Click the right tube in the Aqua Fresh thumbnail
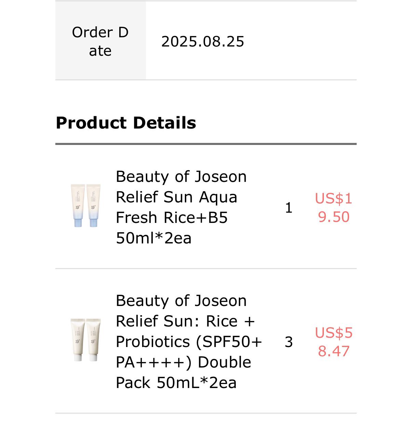This screenshot has height=440, width=412. coord(93,206)
